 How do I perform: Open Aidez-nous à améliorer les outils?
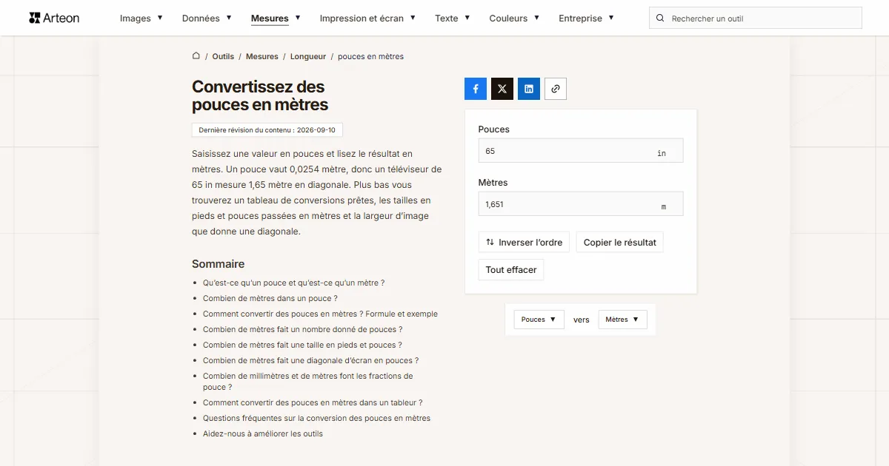263,433
